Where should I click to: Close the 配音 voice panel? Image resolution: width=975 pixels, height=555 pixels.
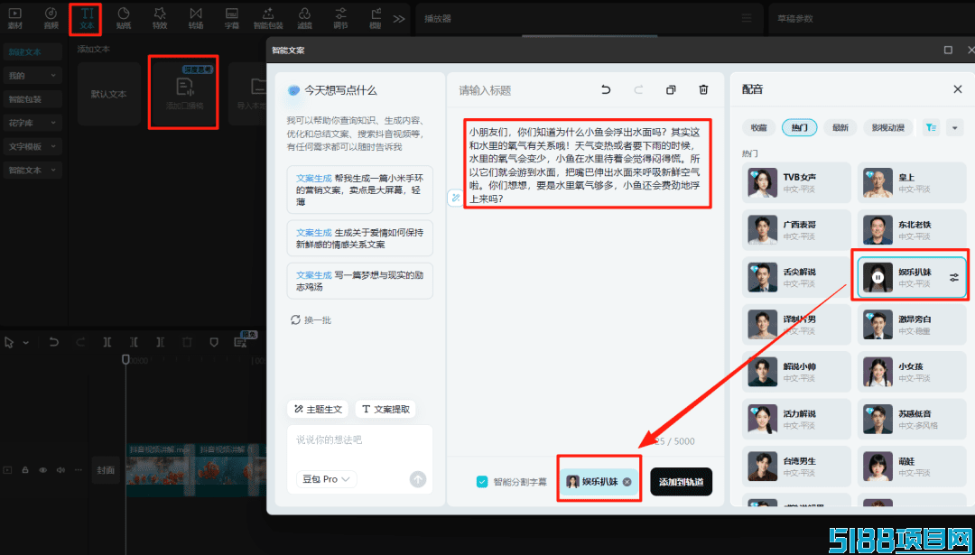[x=958, y=89]
